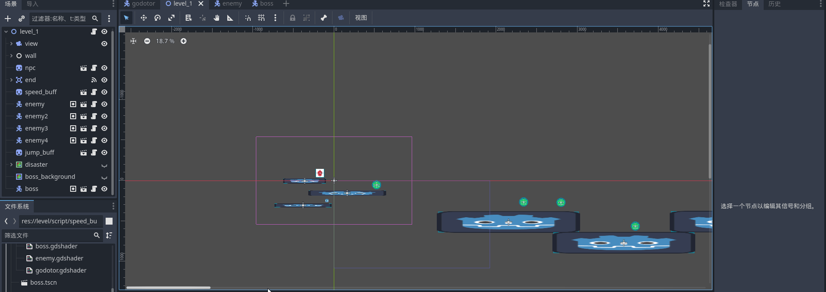Click the zoom in plus button

pos(184,41)
